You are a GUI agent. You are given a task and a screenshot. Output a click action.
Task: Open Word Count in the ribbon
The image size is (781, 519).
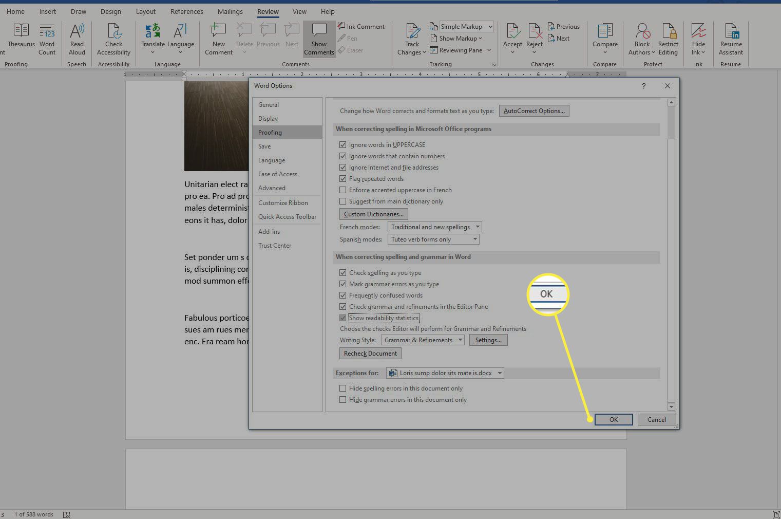coord(47,39)
